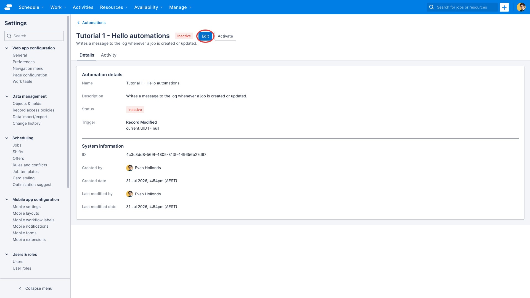Open Mobile forms
Image resolution: width=530 pixels, height=298 pixels.
coord(25,233)
